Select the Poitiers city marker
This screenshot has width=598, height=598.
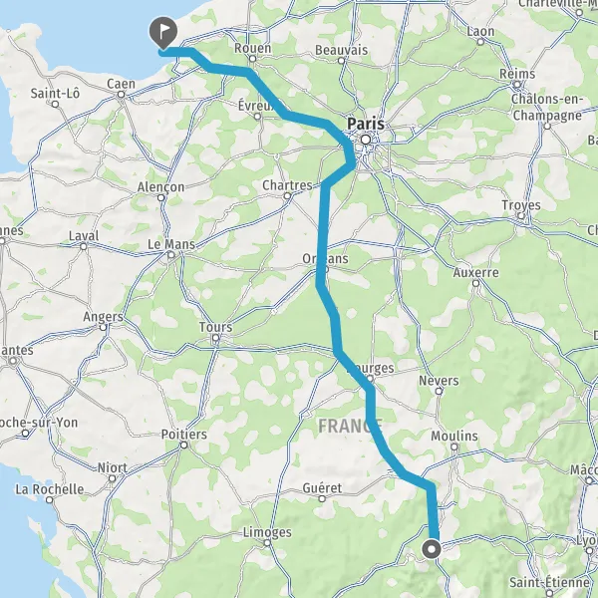click(184, 446)
